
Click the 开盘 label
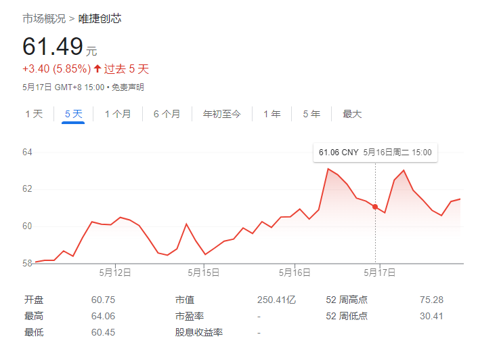pyautogui.click(x=34, y=300)
